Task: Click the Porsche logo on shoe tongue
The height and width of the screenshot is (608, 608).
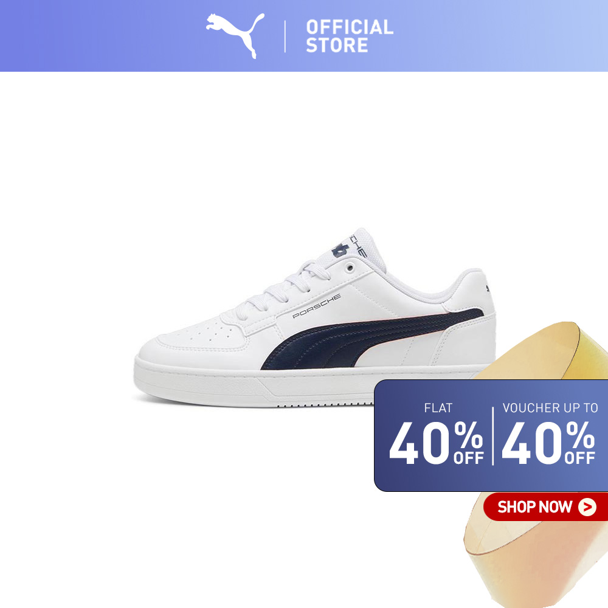Action: click(340, 250)
